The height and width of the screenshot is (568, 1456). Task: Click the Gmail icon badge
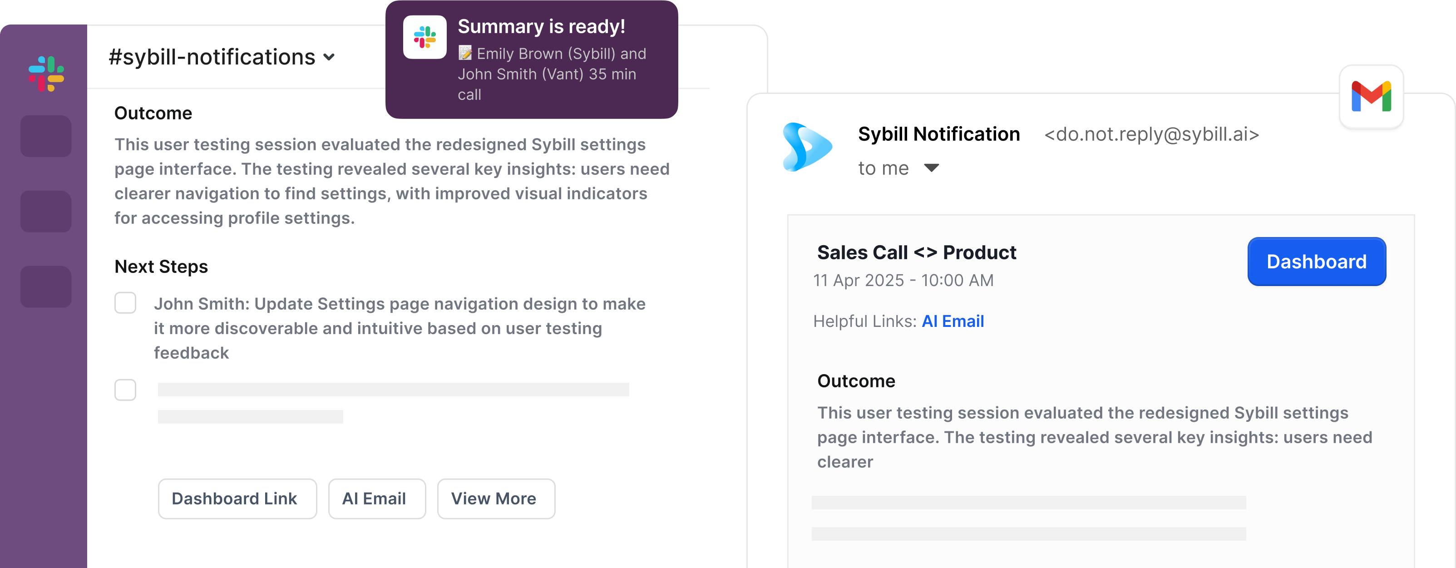(1371, 97)
